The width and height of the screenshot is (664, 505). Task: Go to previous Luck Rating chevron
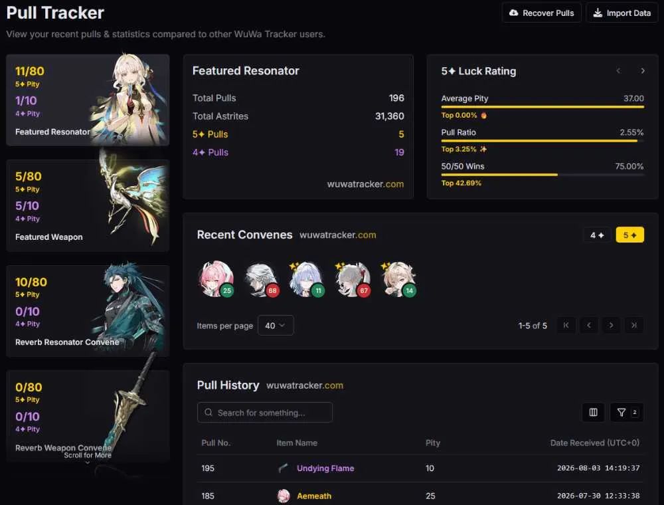[618, 70]
